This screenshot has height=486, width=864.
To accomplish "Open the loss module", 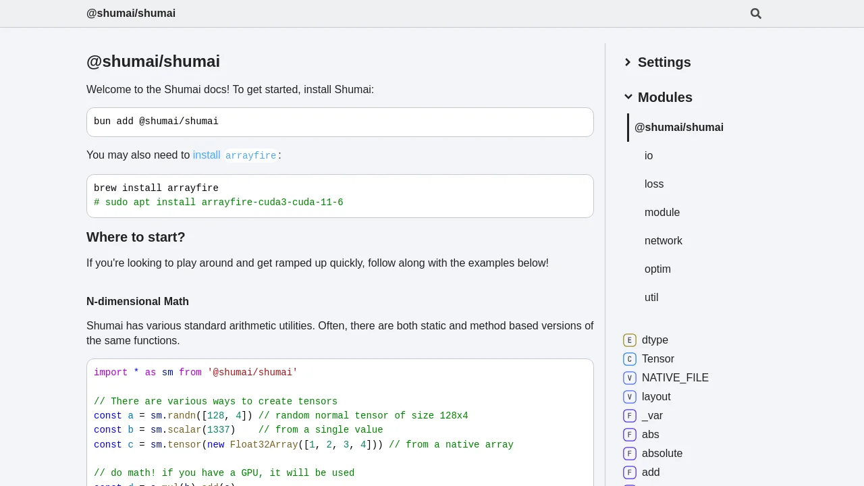I will 654,184.
